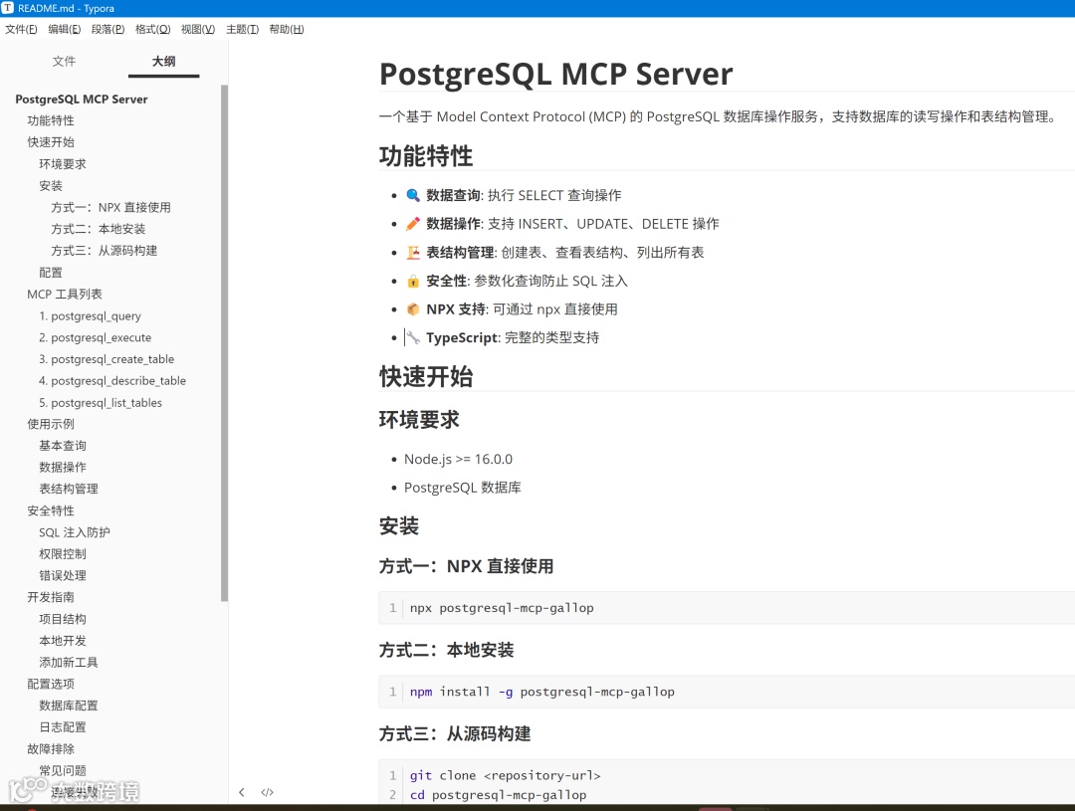Click the Node.js >= 16.0.0 line

[x=458, y=460]
